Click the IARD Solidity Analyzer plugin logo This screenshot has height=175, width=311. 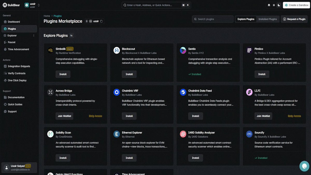(x=183, y=134)
